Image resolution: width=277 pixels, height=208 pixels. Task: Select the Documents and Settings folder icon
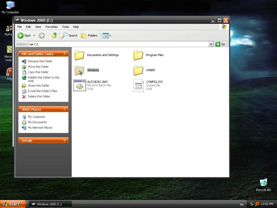coord(79,55)
